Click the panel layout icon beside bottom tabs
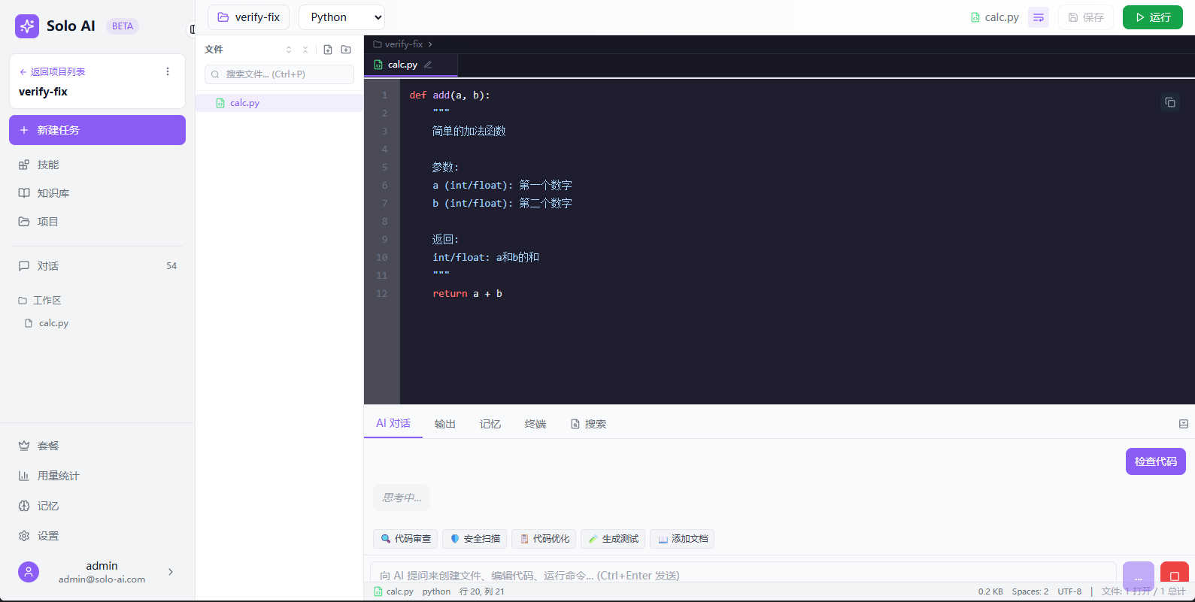The height and width of the screenshot is (602, 1195). [x=1183, y=424]
